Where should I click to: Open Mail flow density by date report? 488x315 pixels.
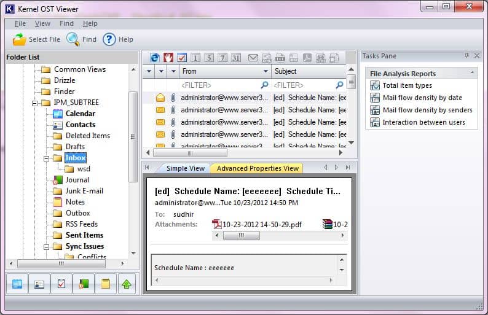point(416,98)
